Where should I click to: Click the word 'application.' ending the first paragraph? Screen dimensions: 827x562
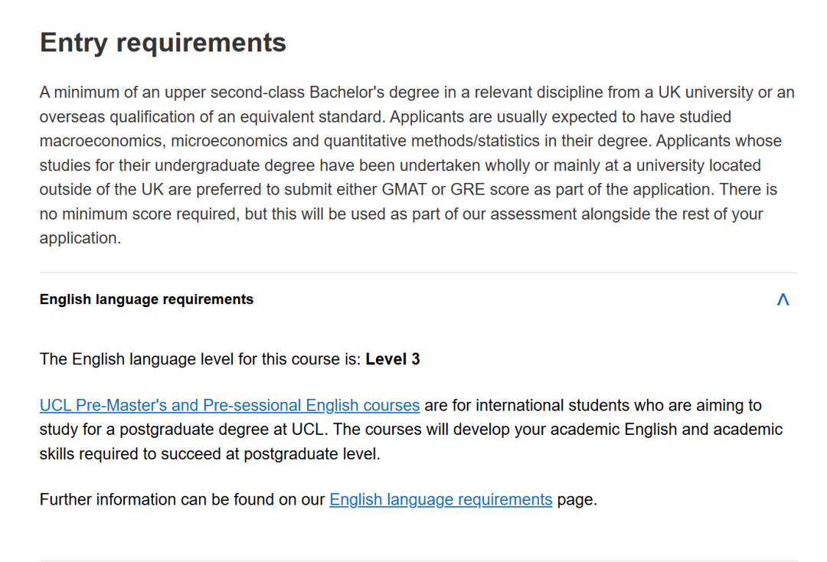(80, 238)
